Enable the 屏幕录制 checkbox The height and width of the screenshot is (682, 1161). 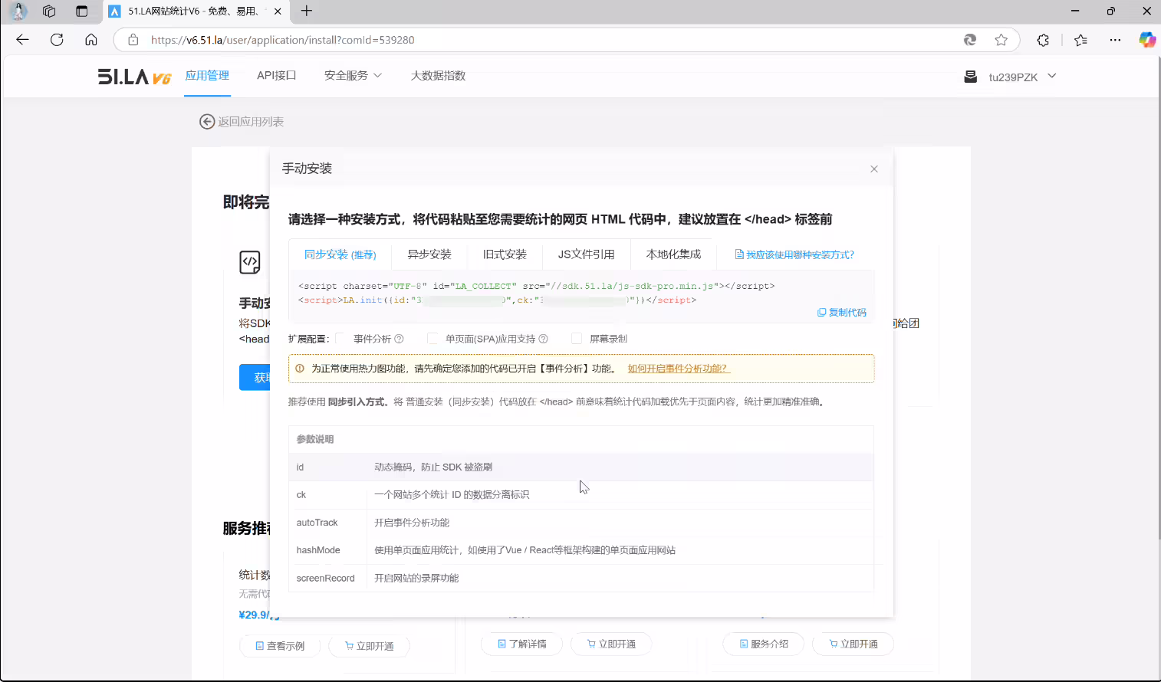[577, 339]
